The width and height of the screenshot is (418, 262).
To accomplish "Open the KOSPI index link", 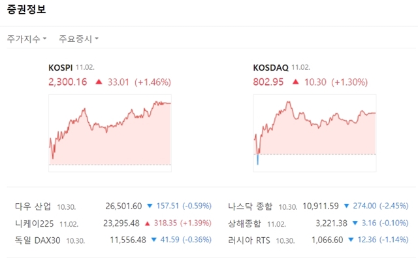I will [x=61, y=67].
